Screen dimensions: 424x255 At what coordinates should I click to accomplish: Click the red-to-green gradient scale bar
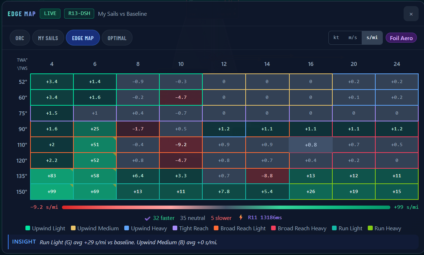point(226,207)
